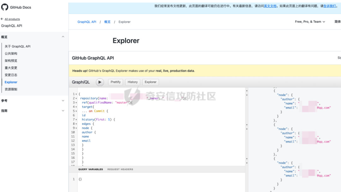Screen dimensions: 341x192
Task: Run the query with the play button
Action: pos(100,82)
